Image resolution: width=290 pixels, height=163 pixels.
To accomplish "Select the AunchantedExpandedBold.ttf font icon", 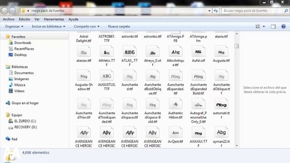I will click(198, 76).
